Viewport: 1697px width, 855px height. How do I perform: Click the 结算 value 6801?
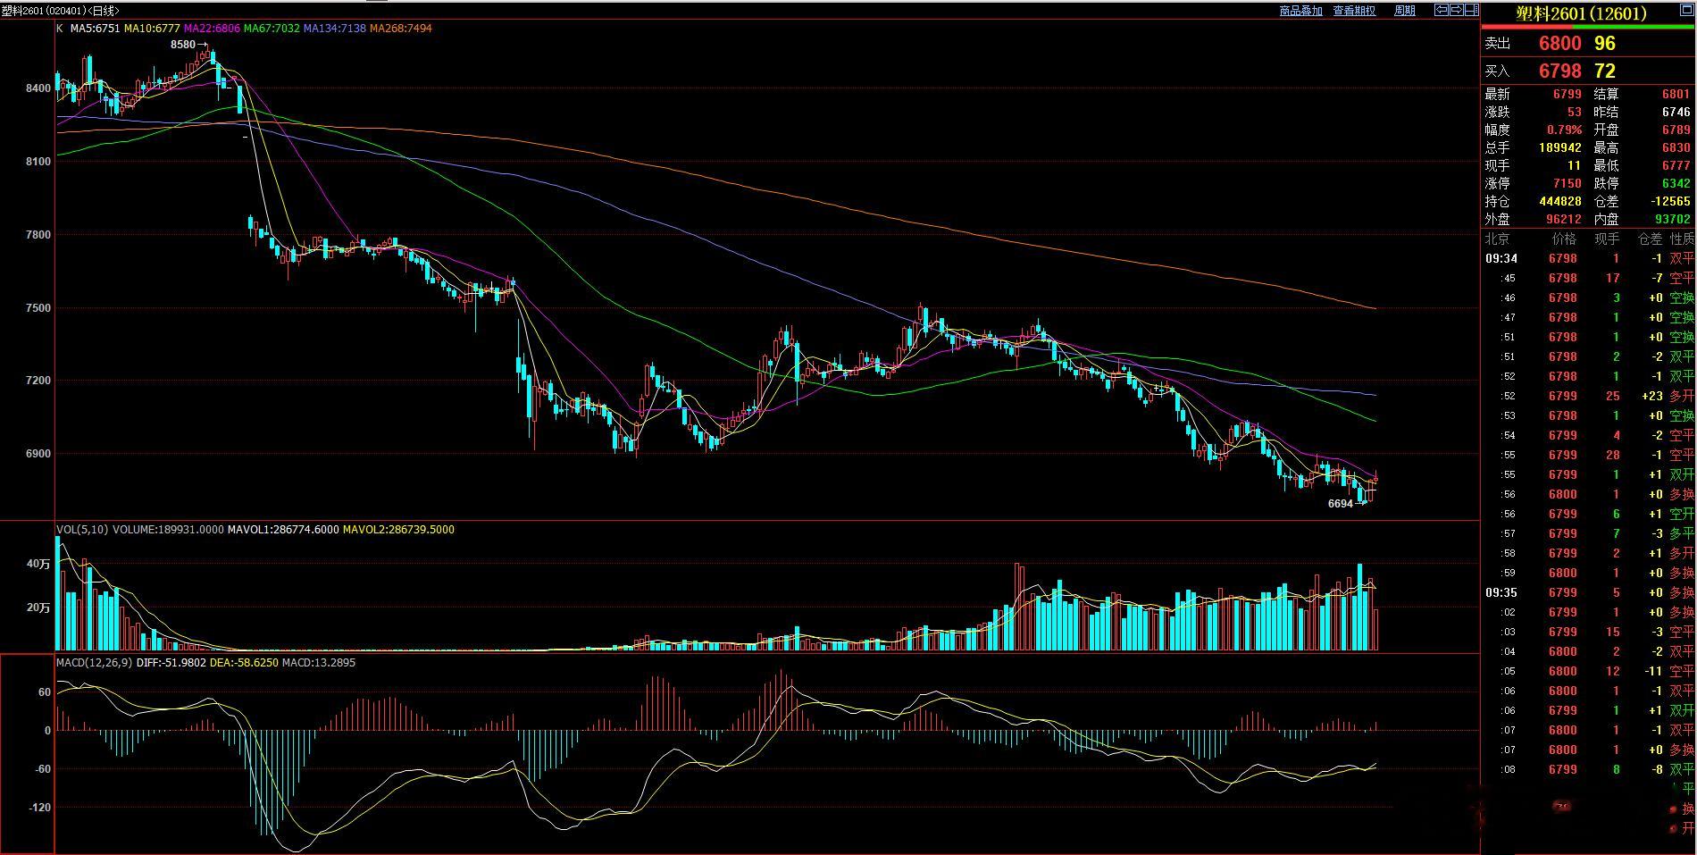click(1676, 94)
